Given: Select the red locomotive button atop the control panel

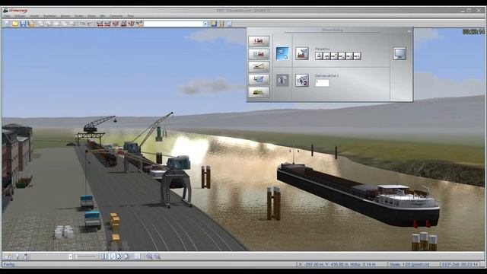Looking at the screenshot, I should coord(259,41).
